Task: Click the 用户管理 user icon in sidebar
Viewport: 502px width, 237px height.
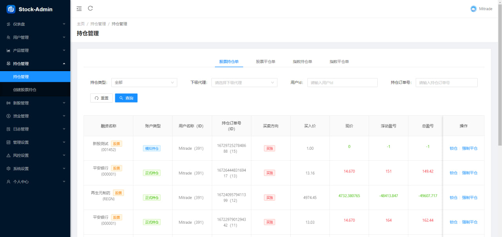Action: [9, 38]
